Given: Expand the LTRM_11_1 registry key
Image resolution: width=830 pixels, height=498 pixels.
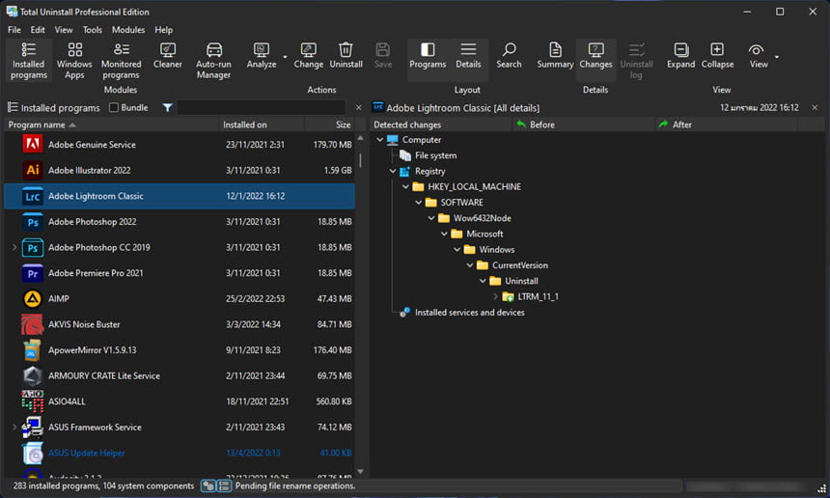Looking at the screenshot, I should point(495,297).
